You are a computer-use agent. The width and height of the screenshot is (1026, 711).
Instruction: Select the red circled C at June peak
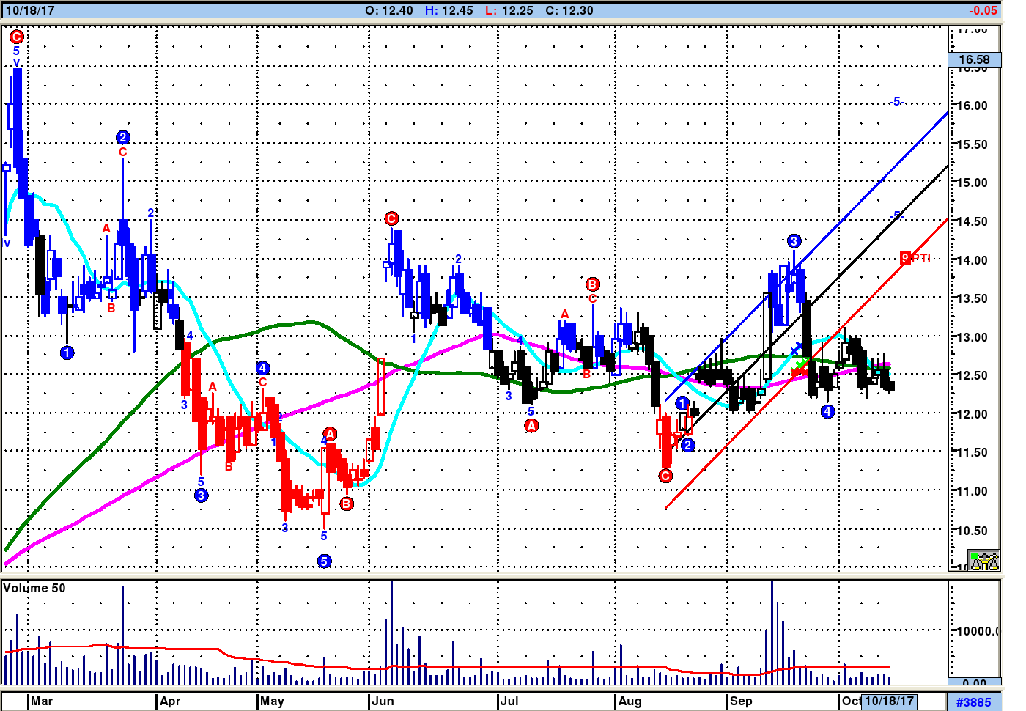(x=391, y=218)
